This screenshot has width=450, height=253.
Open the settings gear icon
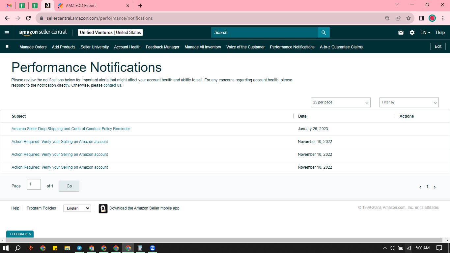412,33
